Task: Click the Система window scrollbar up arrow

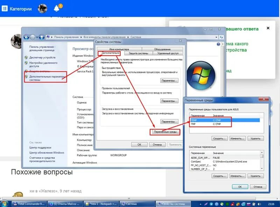Action: point(223,44)
